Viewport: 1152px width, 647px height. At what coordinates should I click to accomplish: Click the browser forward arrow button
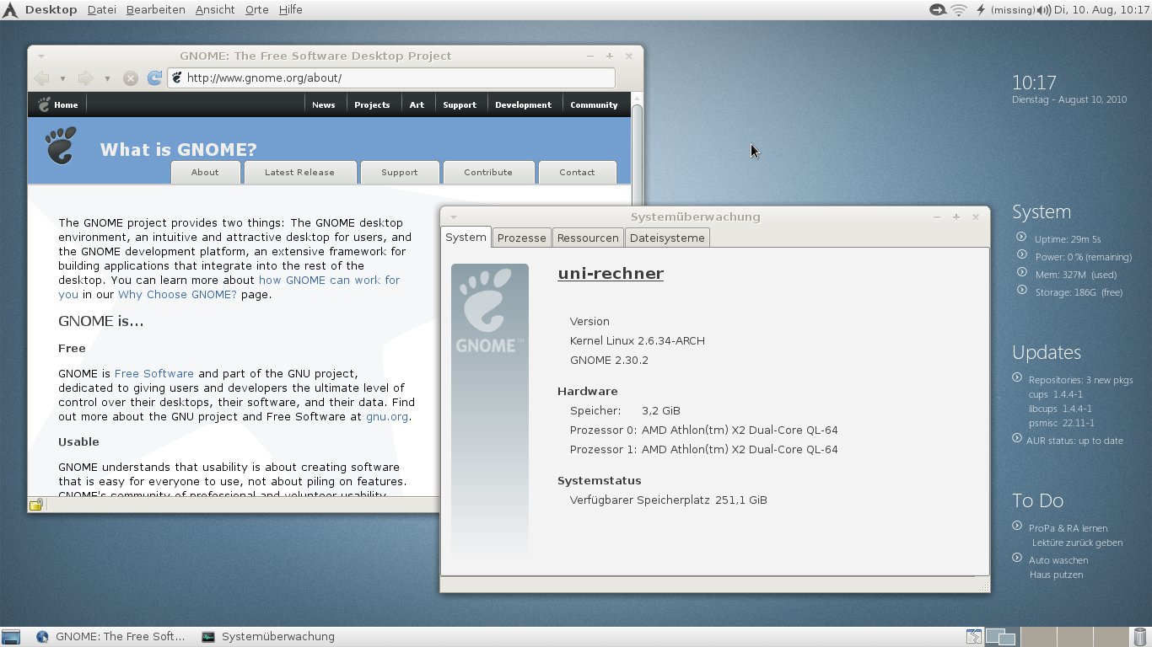click(x=86, y=78)
